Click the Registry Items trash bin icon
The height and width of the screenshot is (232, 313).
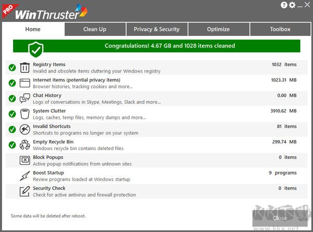[25, 67]
